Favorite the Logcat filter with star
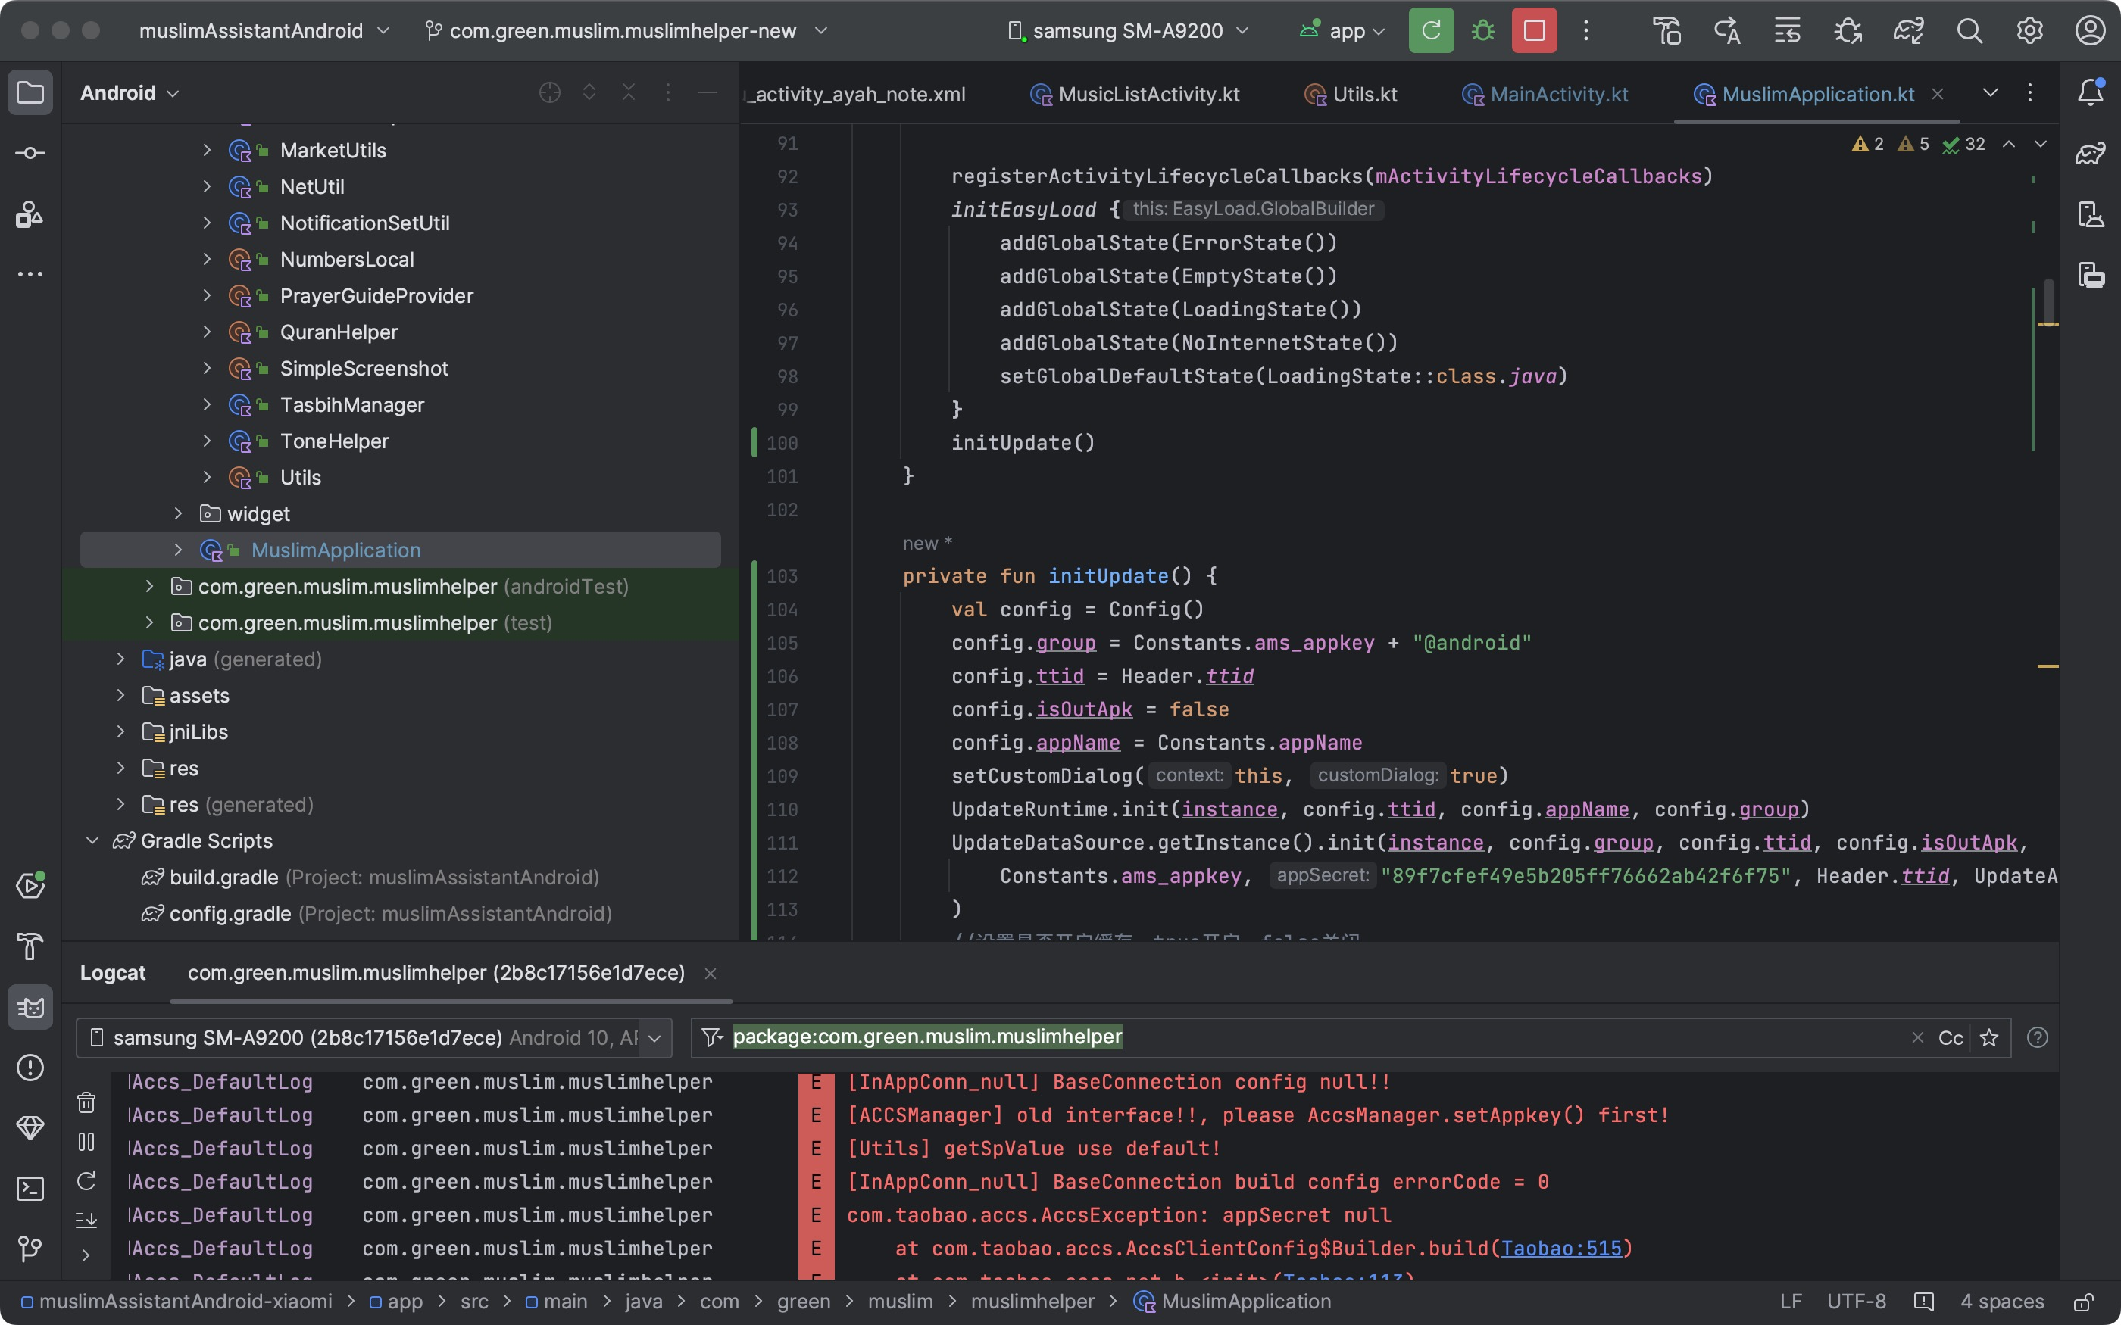The width and height of the screenshot is (2121, 1325). [1989, 1037]
